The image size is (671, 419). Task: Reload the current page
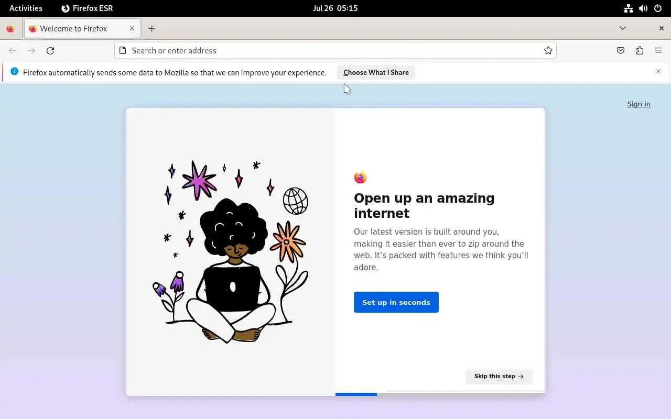point(50,51)
